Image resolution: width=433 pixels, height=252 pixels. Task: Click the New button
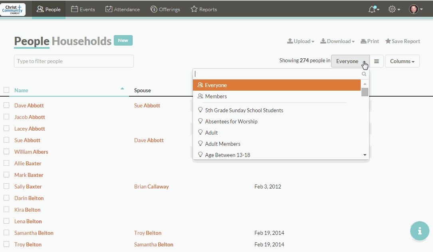point(123,40)
